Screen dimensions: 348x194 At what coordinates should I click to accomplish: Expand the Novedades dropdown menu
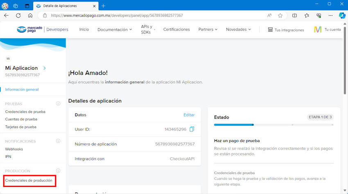pos(238,29)
